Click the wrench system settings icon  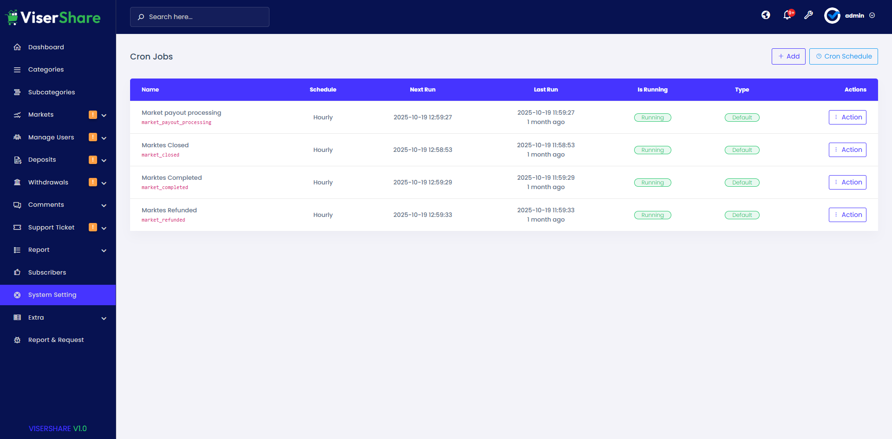pyautogui.click(x=809, y=15)
